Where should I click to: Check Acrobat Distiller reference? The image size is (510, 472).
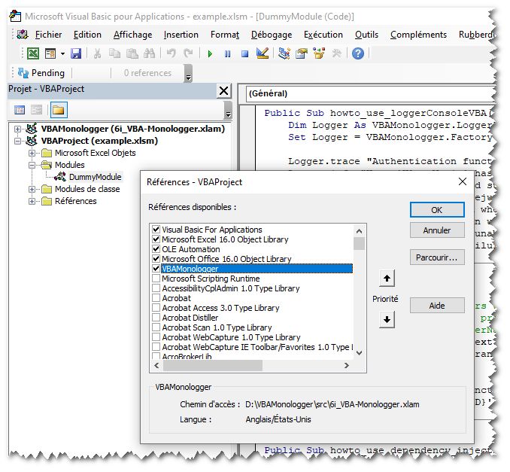click(x=156, y=318)
